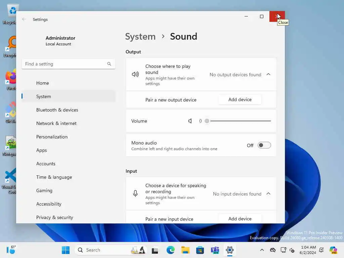This screenshot has height=258, width=344.
Task: Open Bluetooth & devices settings
Action: click(69, 110)
